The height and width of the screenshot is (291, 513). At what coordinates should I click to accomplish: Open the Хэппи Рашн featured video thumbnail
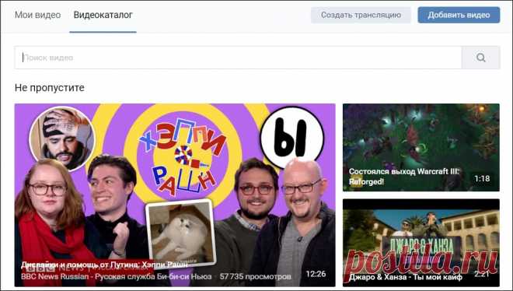[x=175, y=195]
